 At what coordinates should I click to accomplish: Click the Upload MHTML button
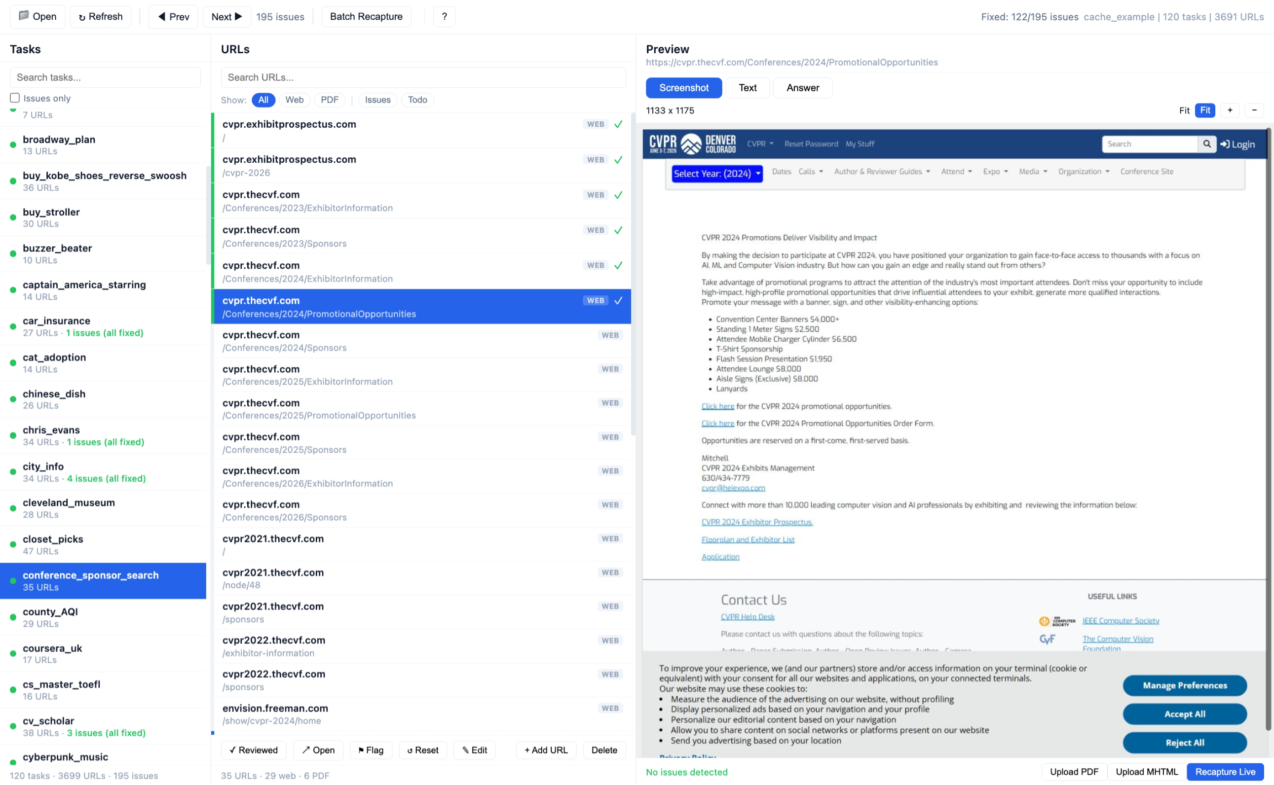point(1146,772)
